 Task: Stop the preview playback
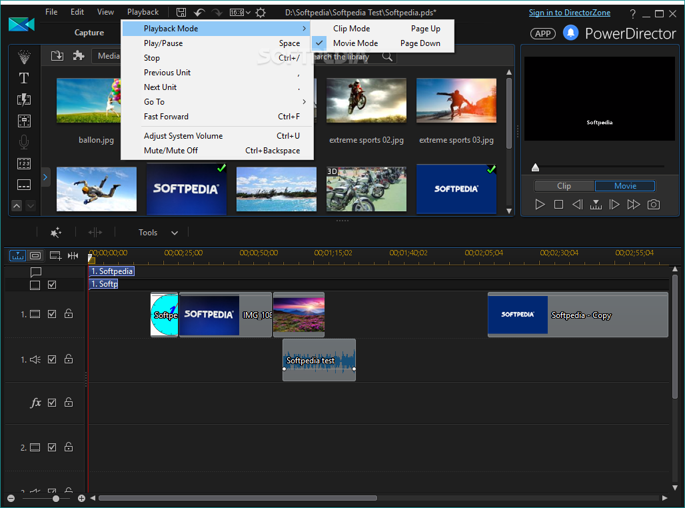[558, 204]
